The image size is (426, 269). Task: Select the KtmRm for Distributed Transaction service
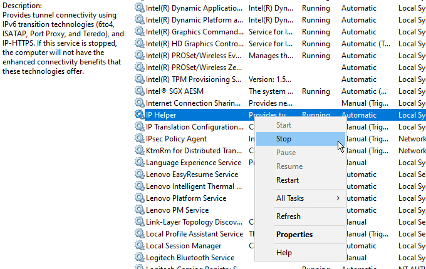194,151
